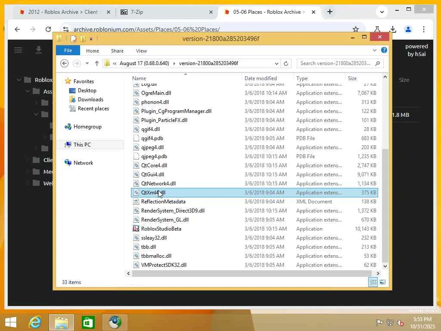Click the scroll down arrow of file list

[385, 266]
